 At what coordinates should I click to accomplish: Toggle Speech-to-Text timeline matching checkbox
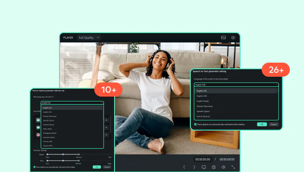pos(195,124)
